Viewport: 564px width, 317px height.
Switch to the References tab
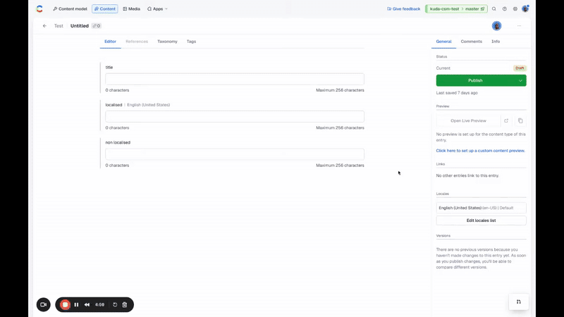point(137,42)
